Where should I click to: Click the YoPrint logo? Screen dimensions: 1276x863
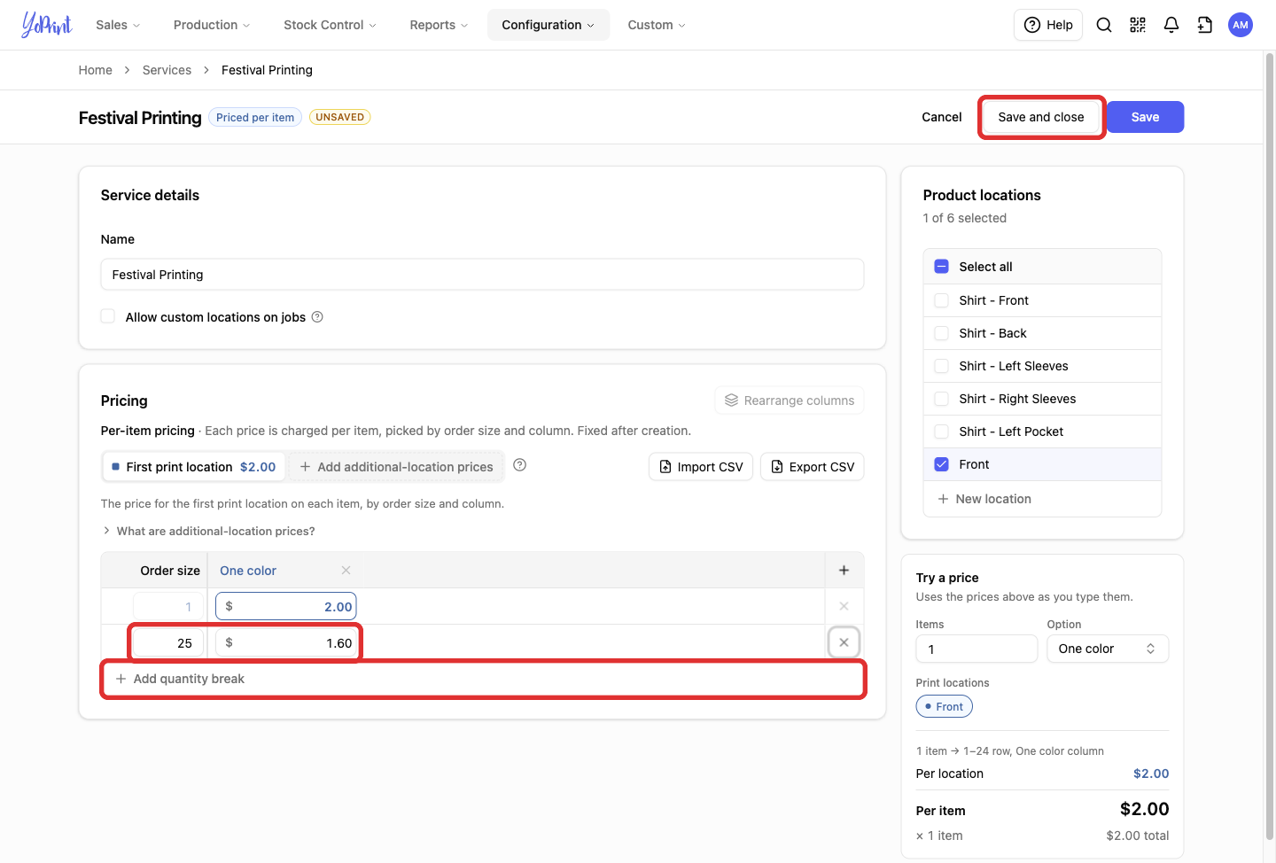point(46,25)
